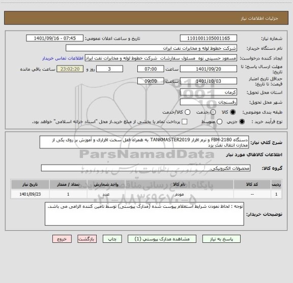Image resolution: width=293 pixels, height=283 pixels.
Task: Tick the اسناد خزانه اسلامی payment checkbox
Action: pyautogui.click(x=185, y=122)
